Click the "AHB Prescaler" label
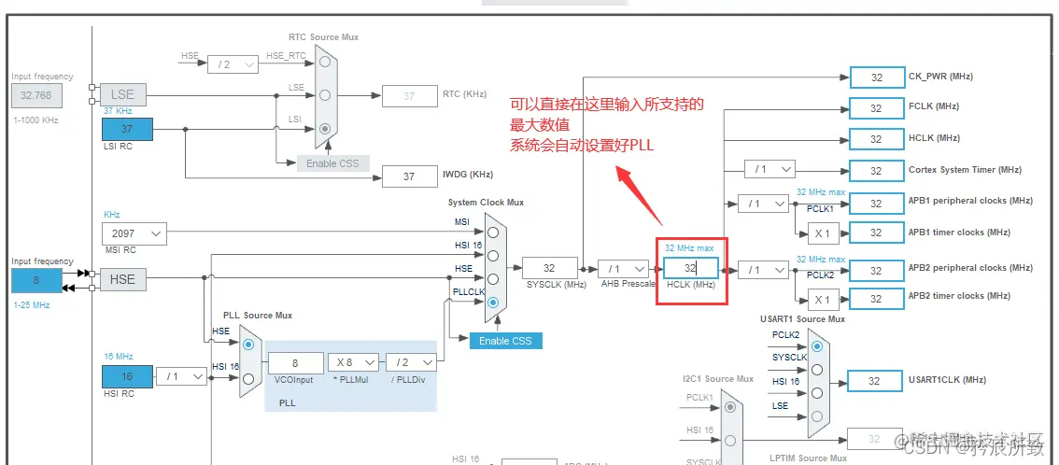Screen dimensions: 1059x465 (629, 284)
